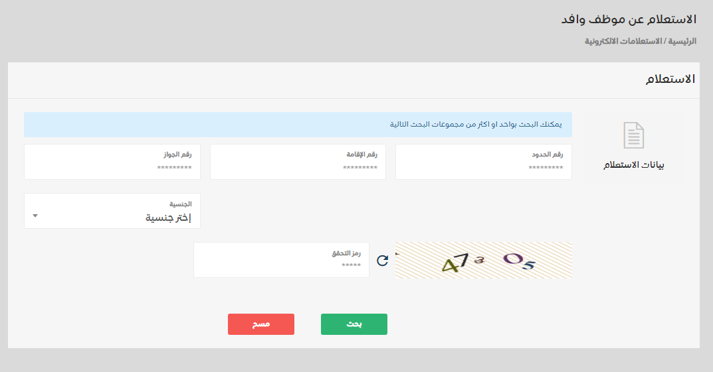
Task: Click the blue search groups info banner
Action: click(x=298, y=125)
